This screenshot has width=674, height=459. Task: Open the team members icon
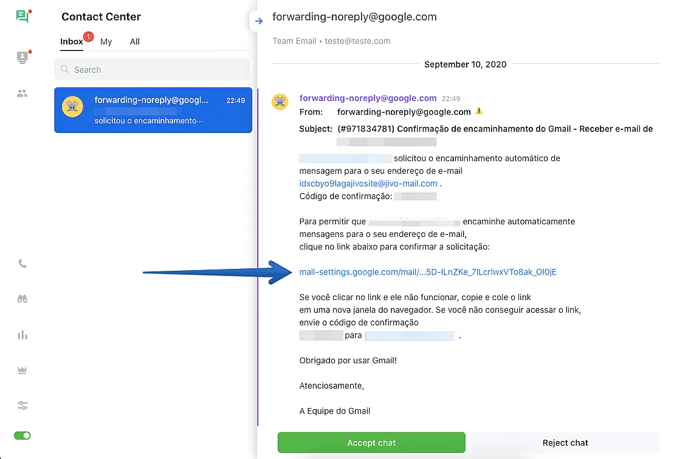click(22, 93)
